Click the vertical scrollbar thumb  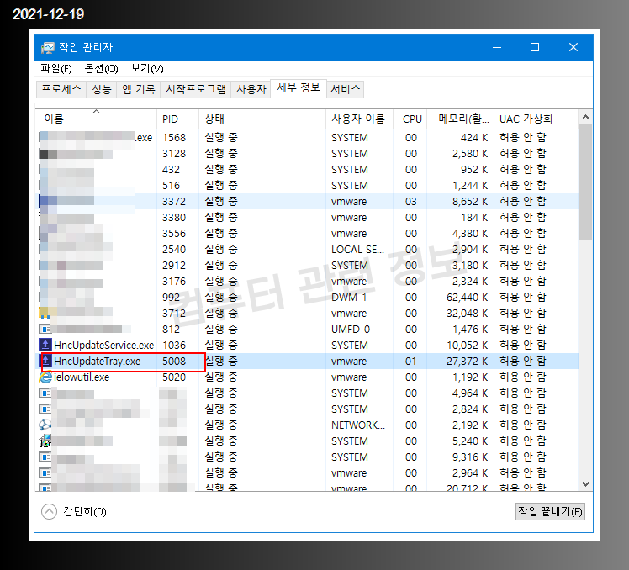[585, 182]
